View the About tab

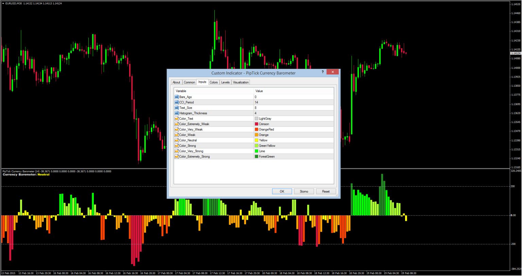coord(176,82)
